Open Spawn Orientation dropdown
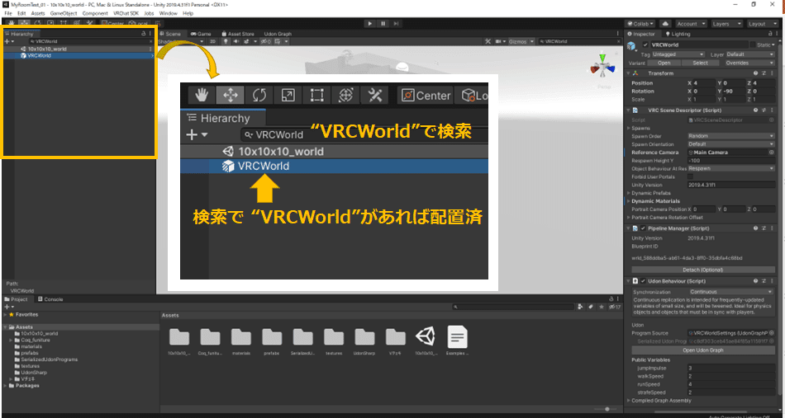Viewport: 785px width, 418px height. pos(731,144)
